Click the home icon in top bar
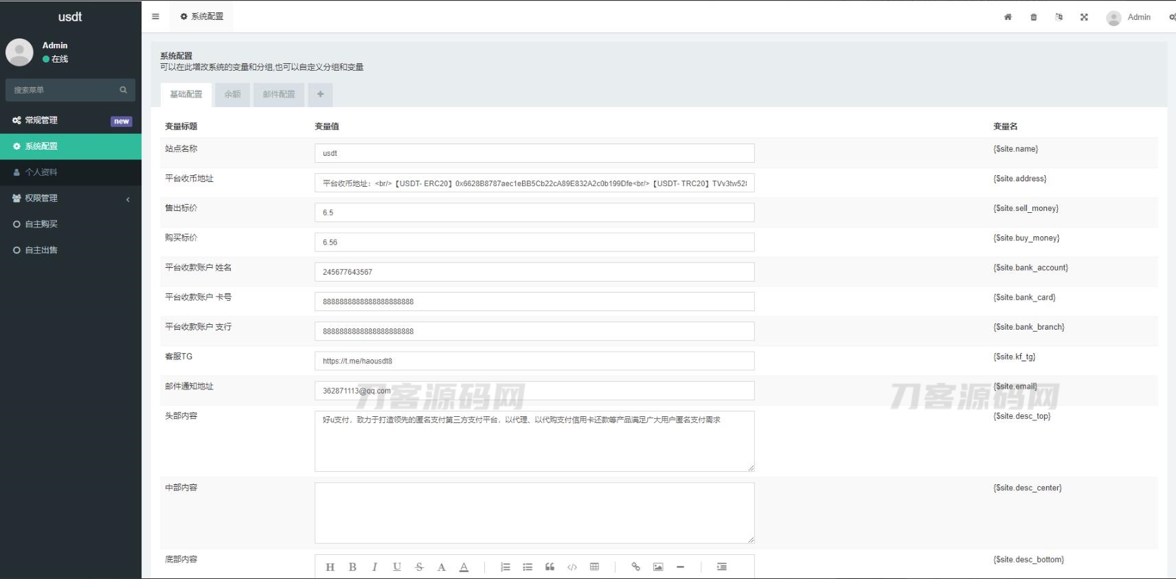The width and height of the screenshot is (1176, 579). coord(1008,17)
